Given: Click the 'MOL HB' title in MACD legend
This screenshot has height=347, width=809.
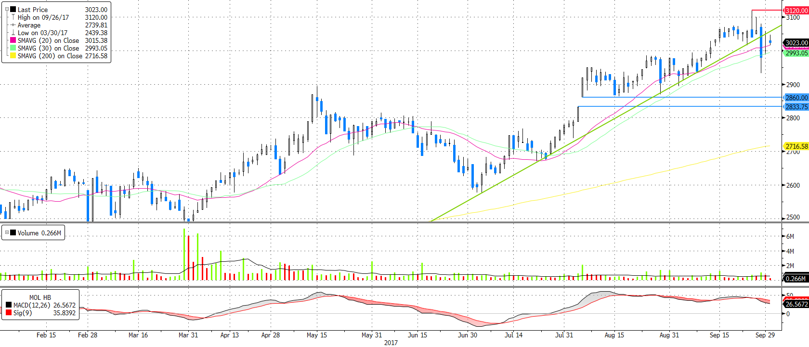Looking at the screenshot, I should [40, 297].
